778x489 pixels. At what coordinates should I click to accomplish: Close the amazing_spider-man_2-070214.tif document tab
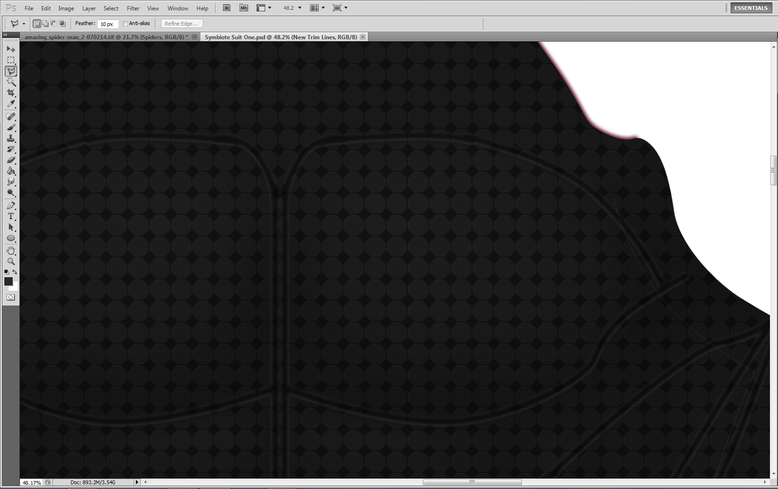[195, 37]
